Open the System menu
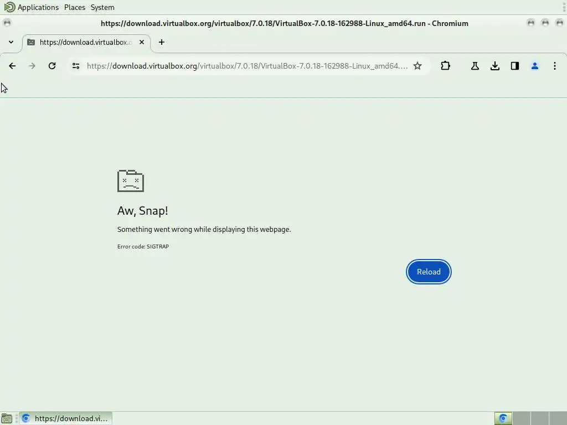567x425 pixels. (102, 7)
